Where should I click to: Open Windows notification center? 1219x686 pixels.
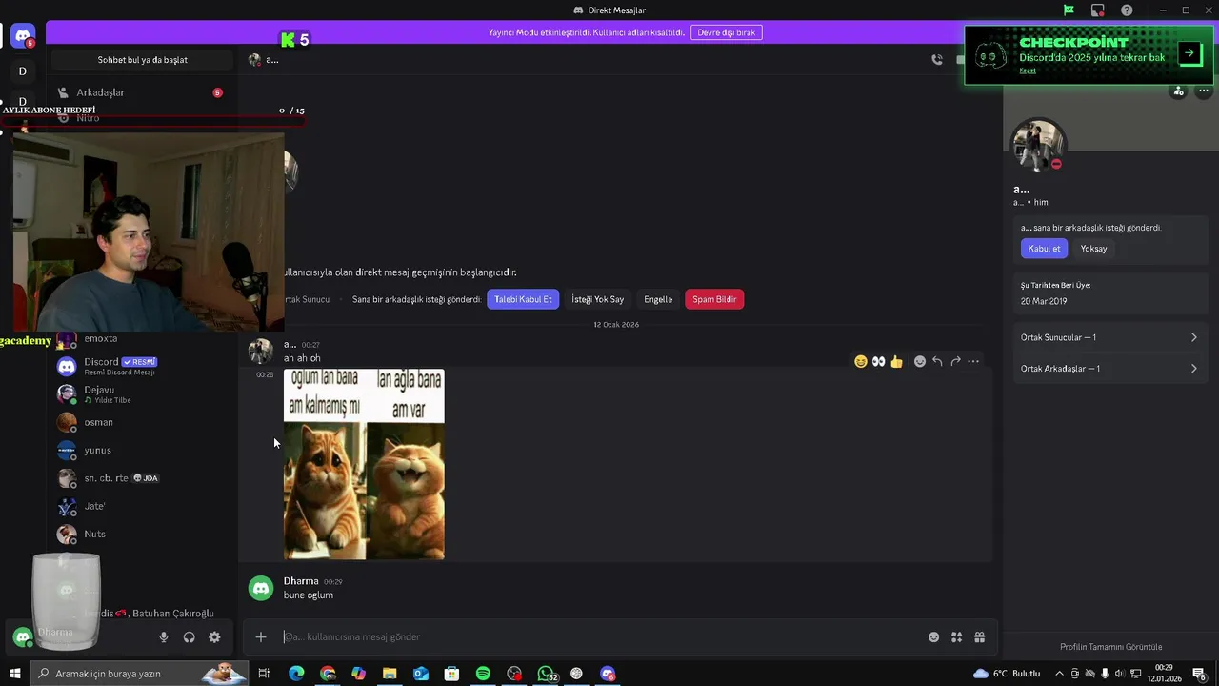[x=1200, y=674]
